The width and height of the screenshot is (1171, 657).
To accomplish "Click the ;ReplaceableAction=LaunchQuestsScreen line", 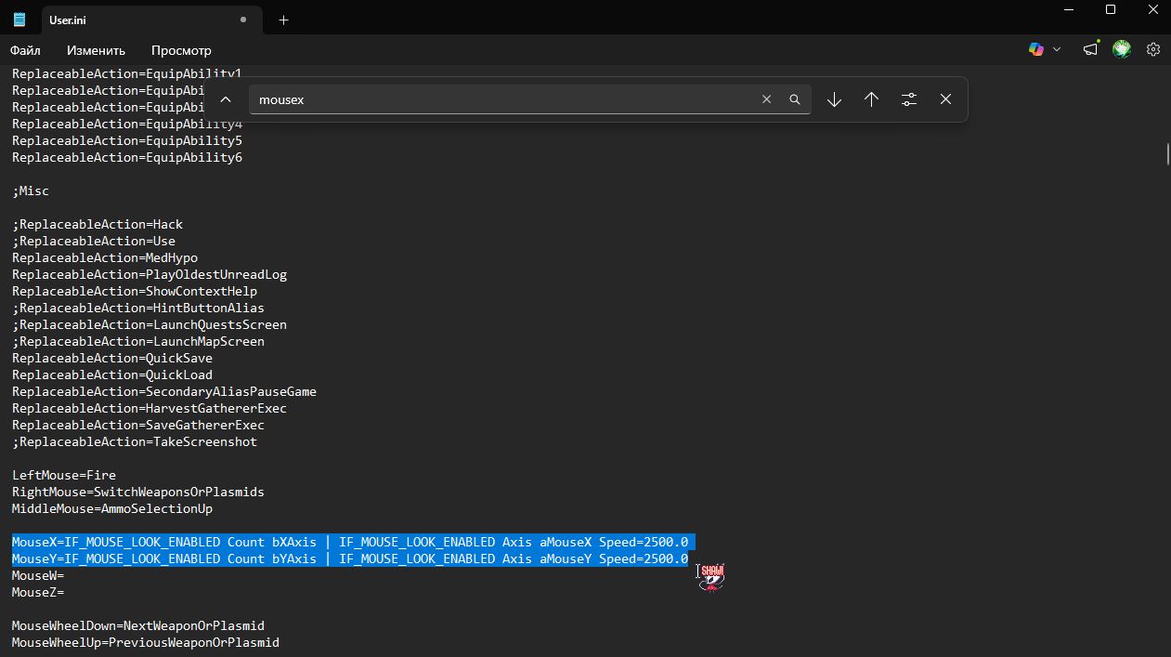I will (x=150, y=324).
